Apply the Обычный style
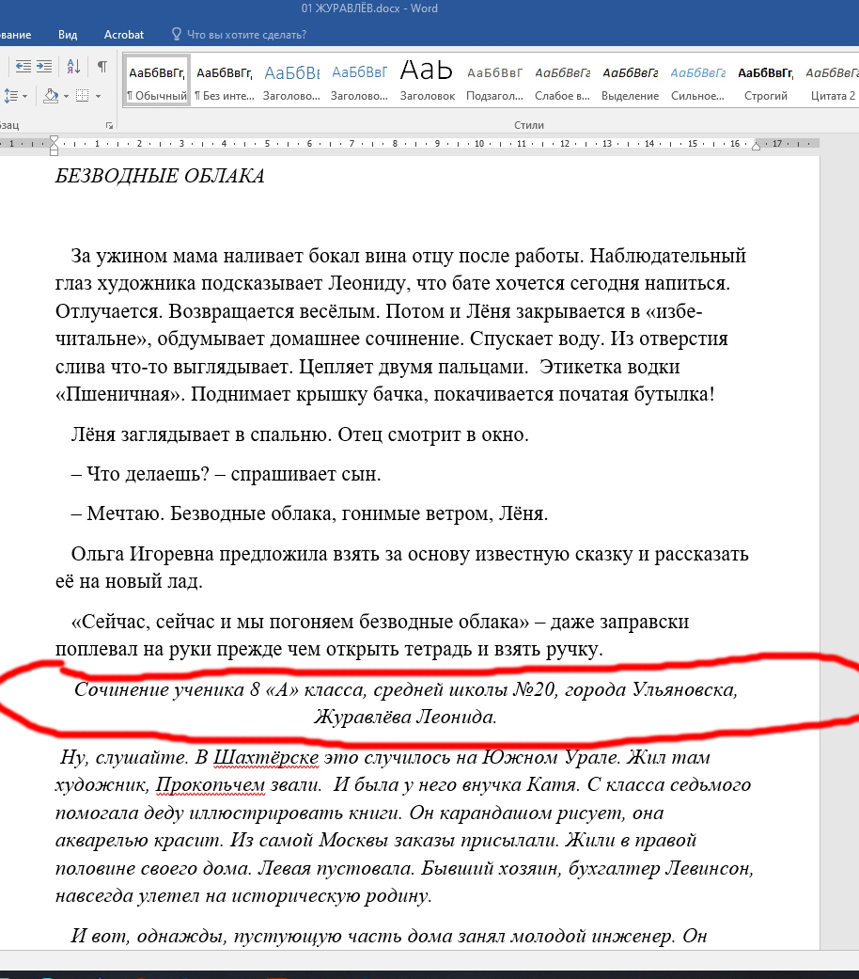The height and width of the screenshot is (979, 859). (x=157, y=81)
